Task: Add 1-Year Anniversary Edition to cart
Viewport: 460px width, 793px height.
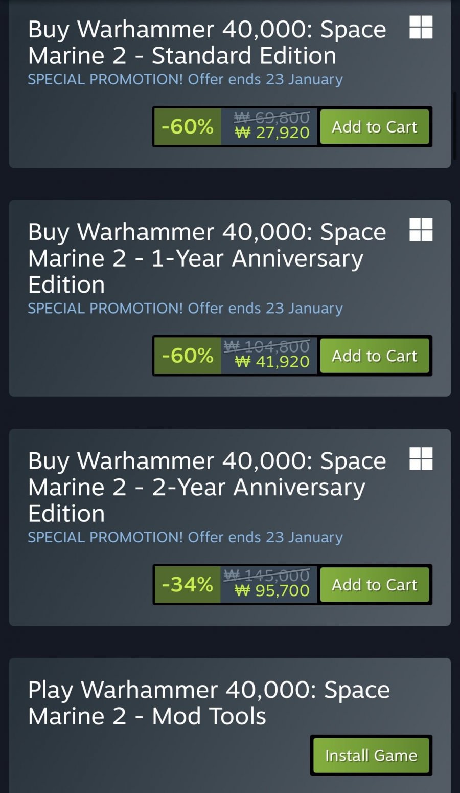Action: 375,356
